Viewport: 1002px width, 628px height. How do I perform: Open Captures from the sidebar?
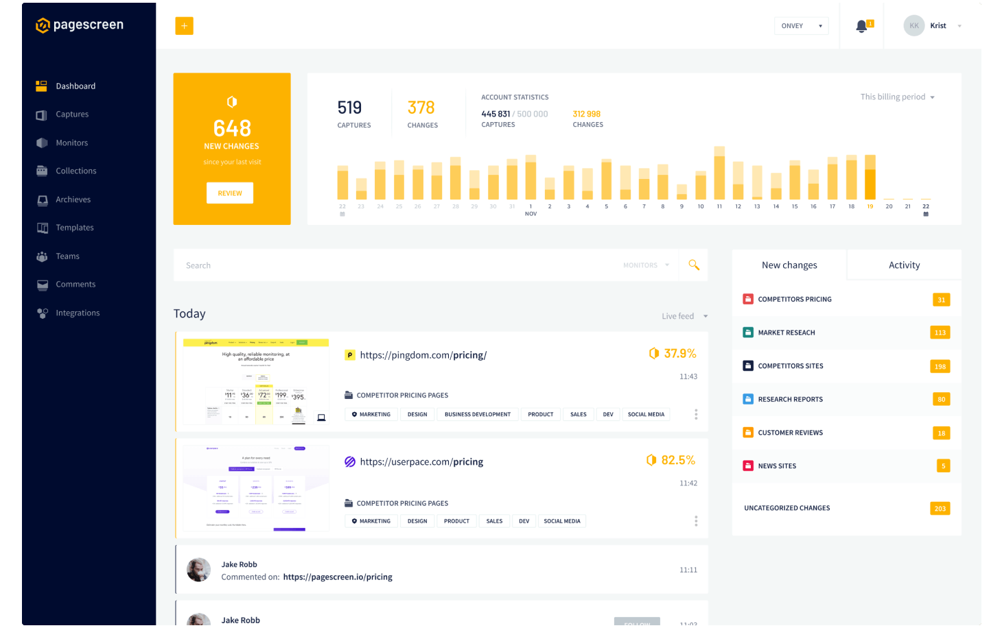72,114
